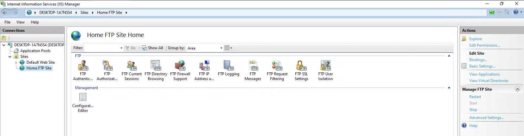Select Application Pools in tree
The height and width of the screenshot is (136, 524).
click(35, 51)
